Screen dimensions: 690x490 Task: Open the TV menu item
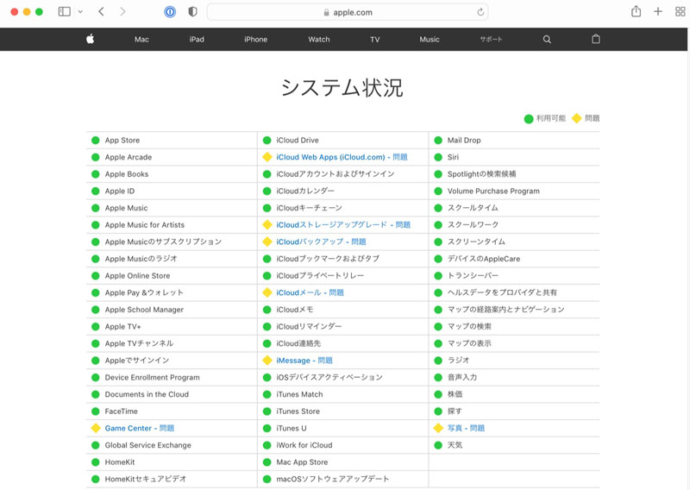coord(375,39)
